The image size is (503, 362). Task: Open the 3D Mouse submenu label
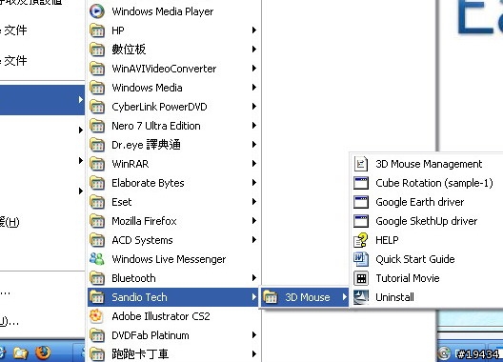click(x=308, y=297)
